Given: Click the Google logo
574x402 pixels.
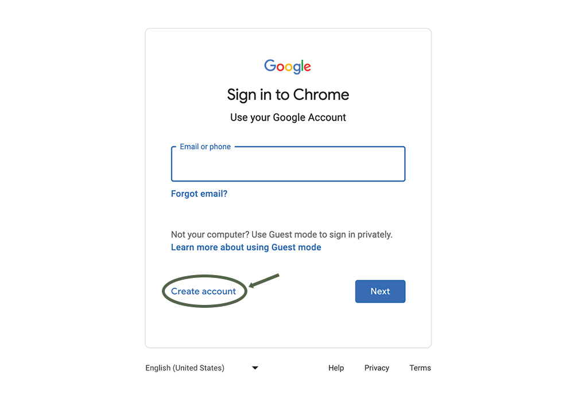Looking at the screenshot, I should [288, 66].
